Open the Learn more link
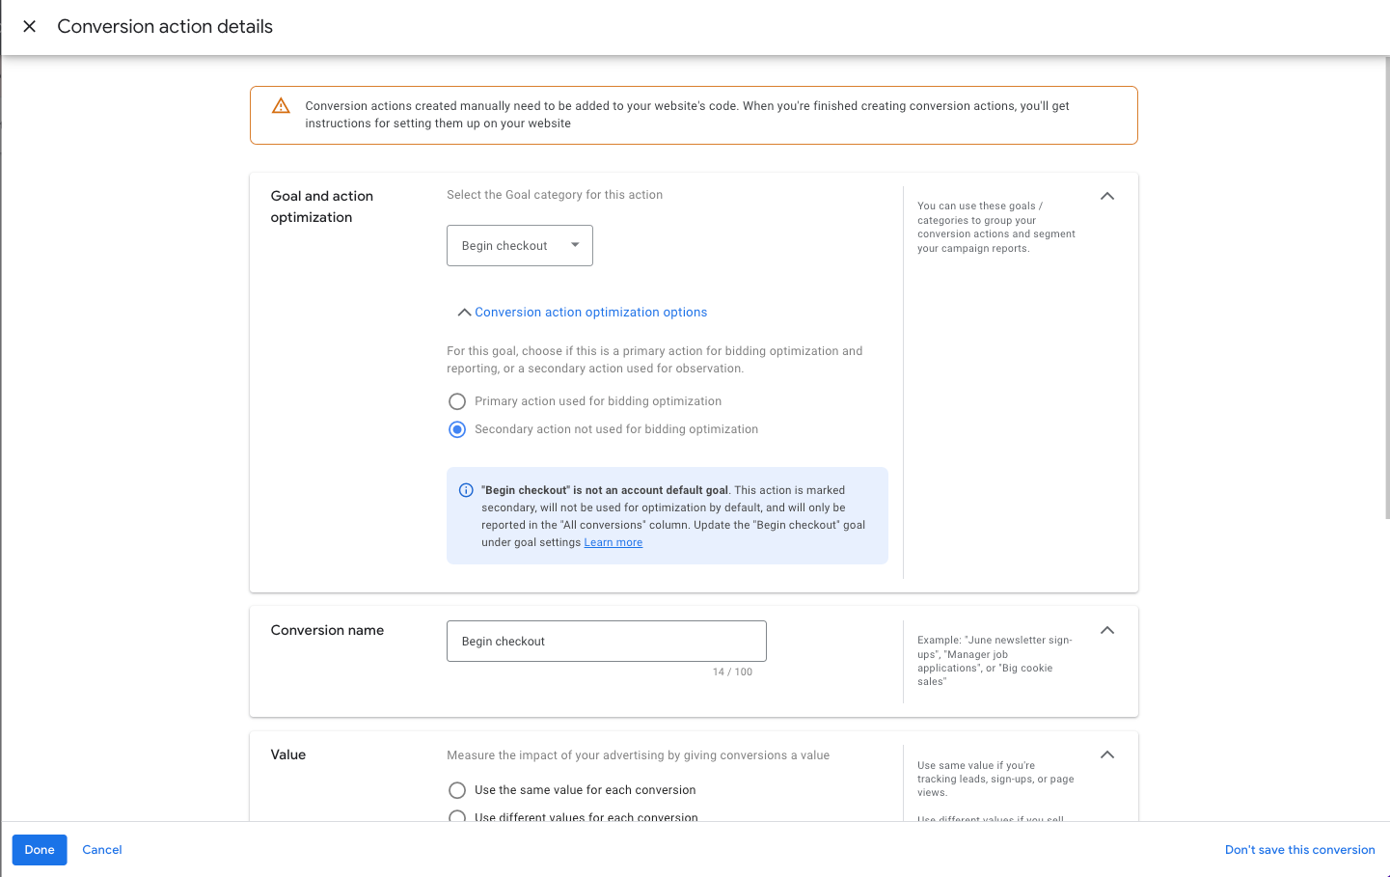The height and width of the screenshot is (877, 1390). 613,542
